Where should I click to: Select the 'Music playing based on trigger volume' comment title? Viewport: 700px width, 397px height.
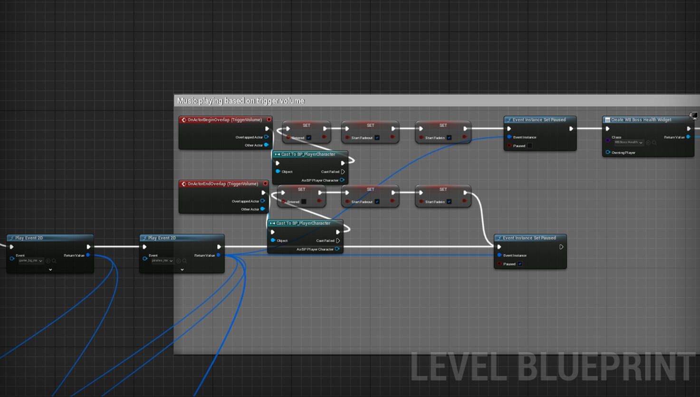click(x=240, y=101)
